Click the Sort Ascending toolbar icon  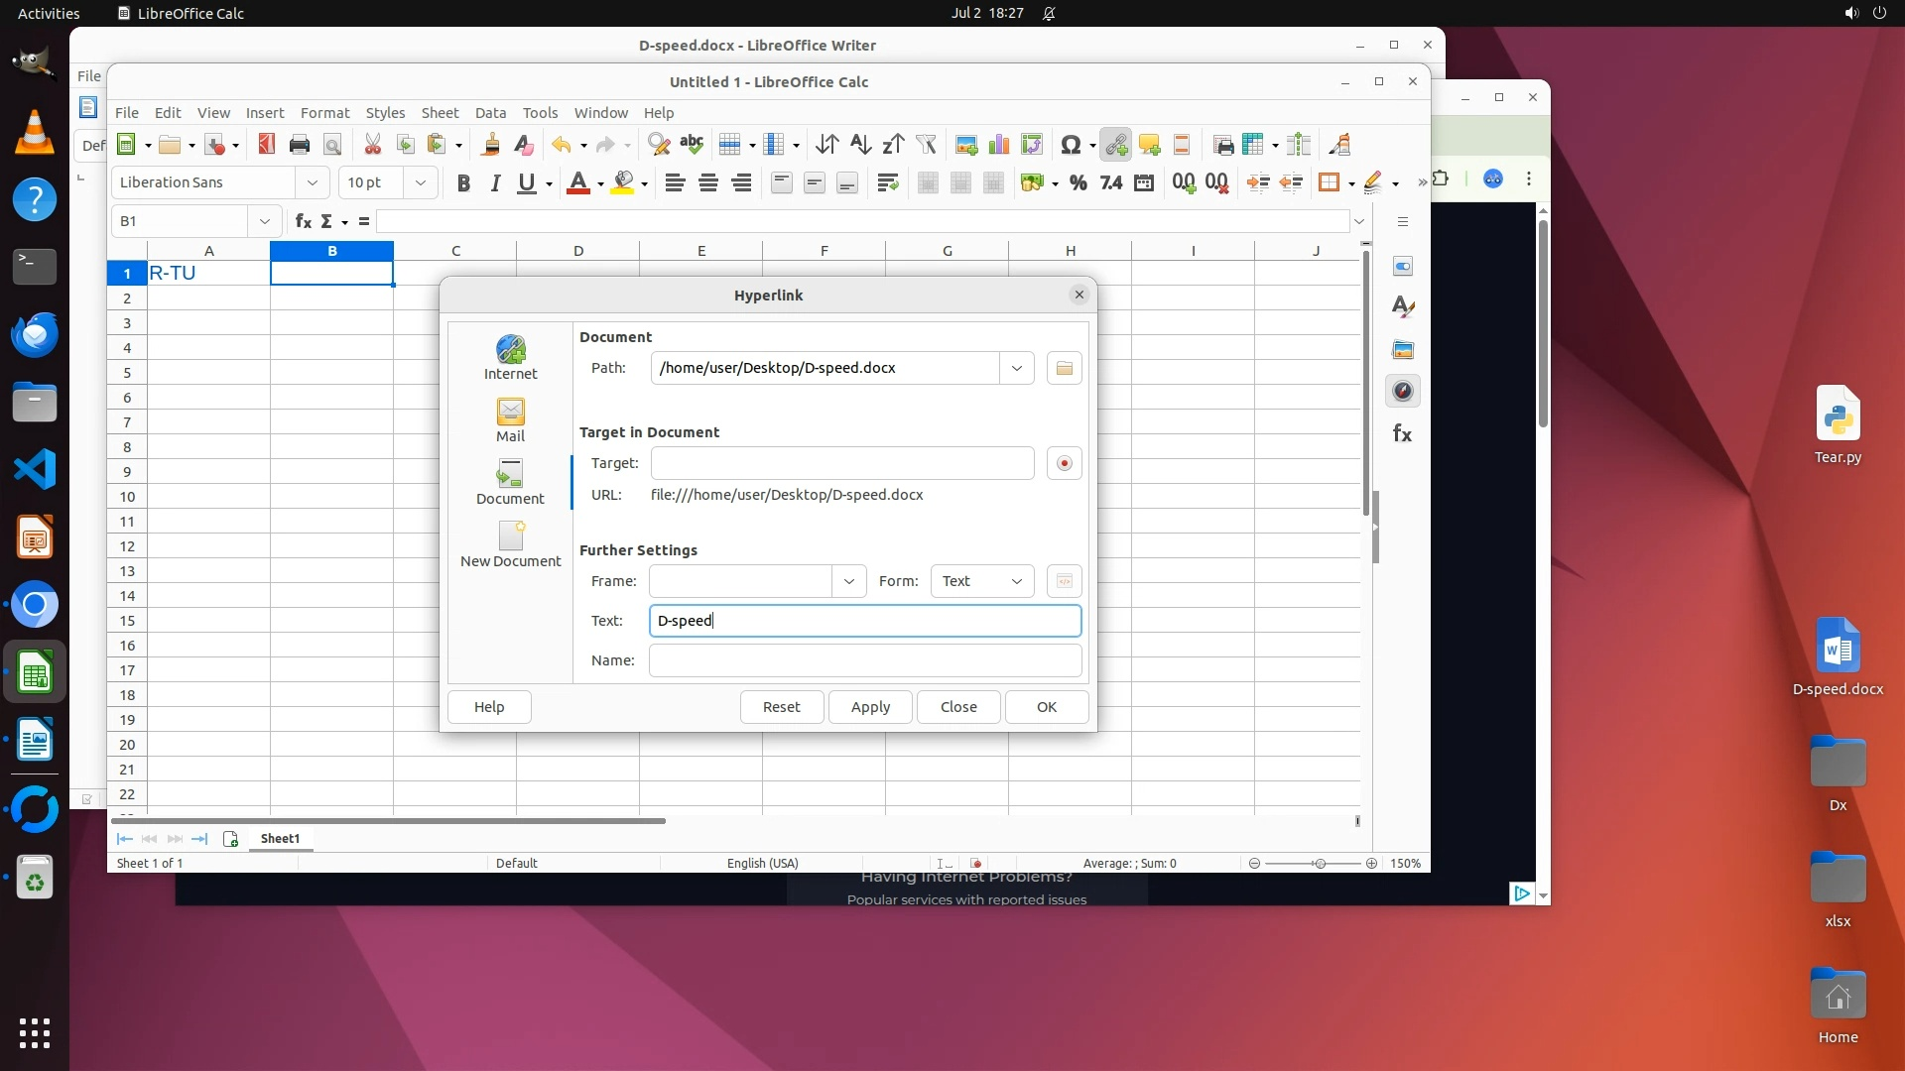860,145
